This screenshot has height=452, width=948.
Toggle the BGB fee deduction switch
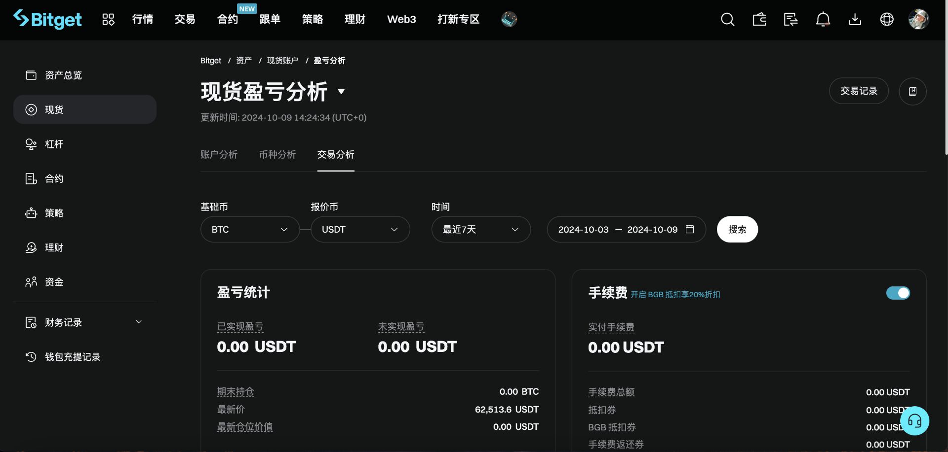coord(898,293)
